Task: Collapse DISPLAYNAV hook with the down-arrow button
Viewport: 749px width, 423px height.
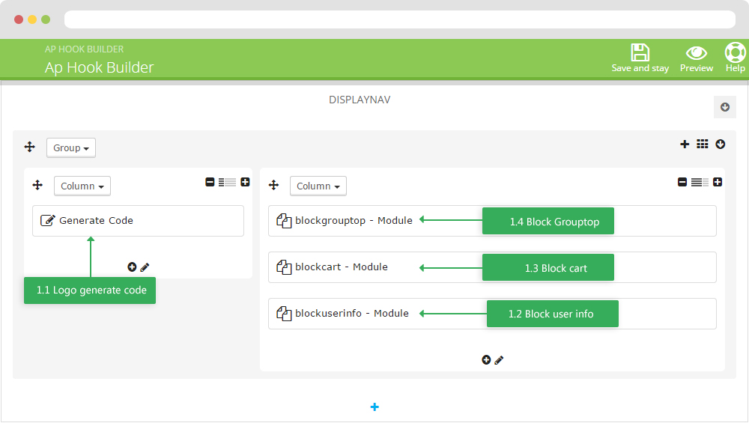Action: tap(724, 107)
